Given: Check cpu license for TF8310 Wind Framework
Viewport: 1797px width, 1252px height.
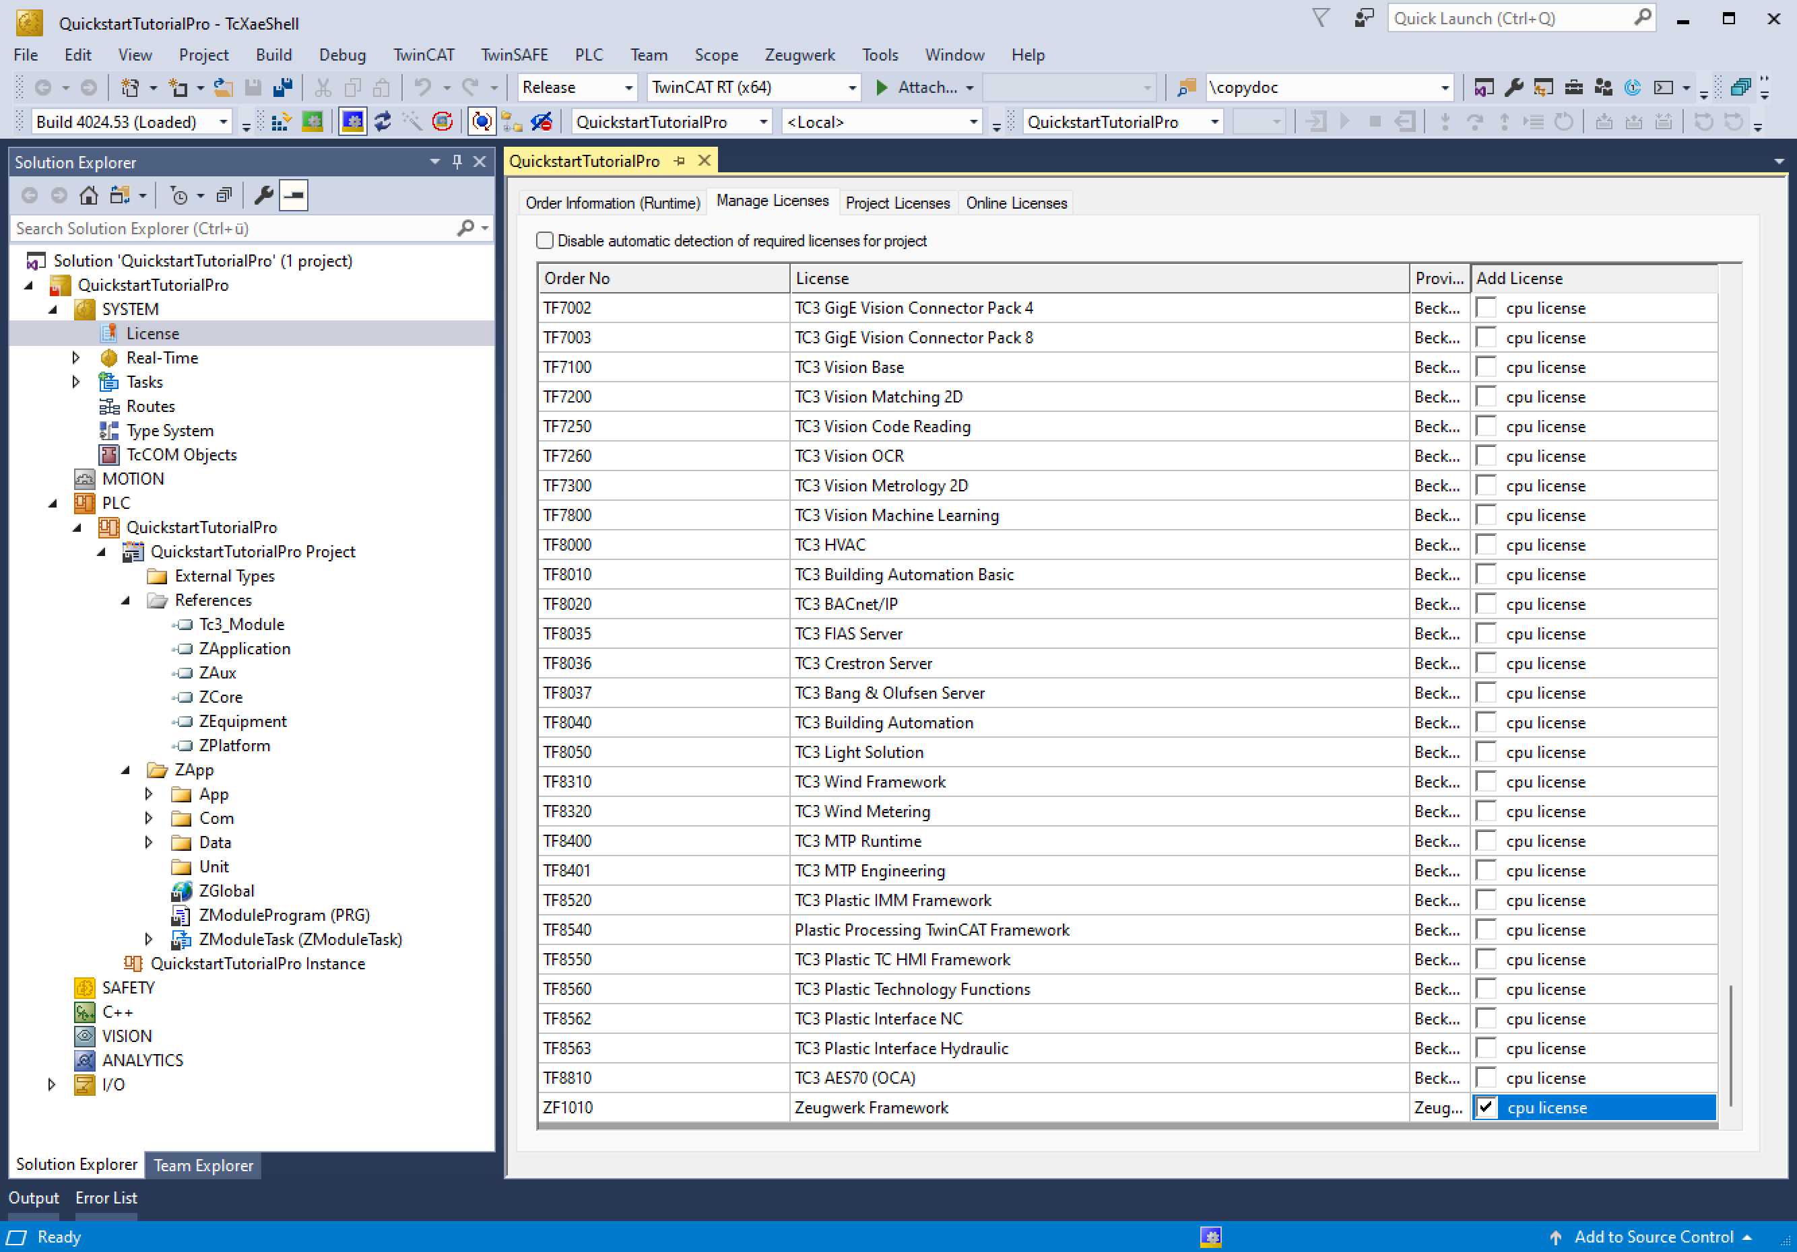Looking at the screenshot, I should click(x=1486, y=781).
